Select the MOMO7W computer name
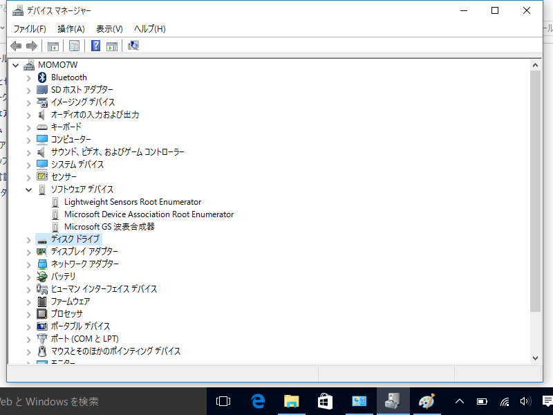Screen dimensions: 553x415 [57, 65]
